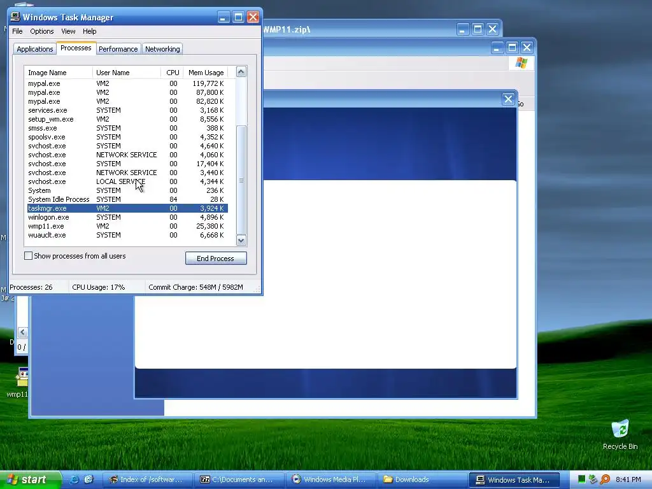Select the System Idle Process row
This screenshot has height=489, width=652.
coord(127,199)
